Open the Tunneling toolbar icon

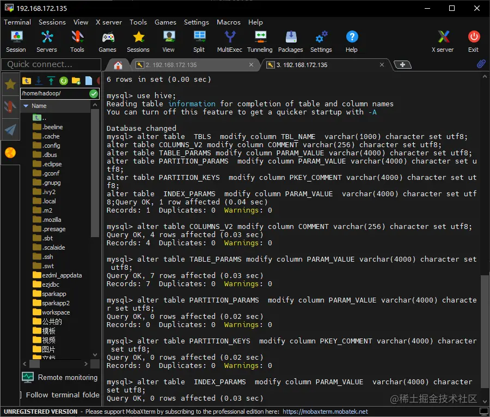click(x=260, y=41)
